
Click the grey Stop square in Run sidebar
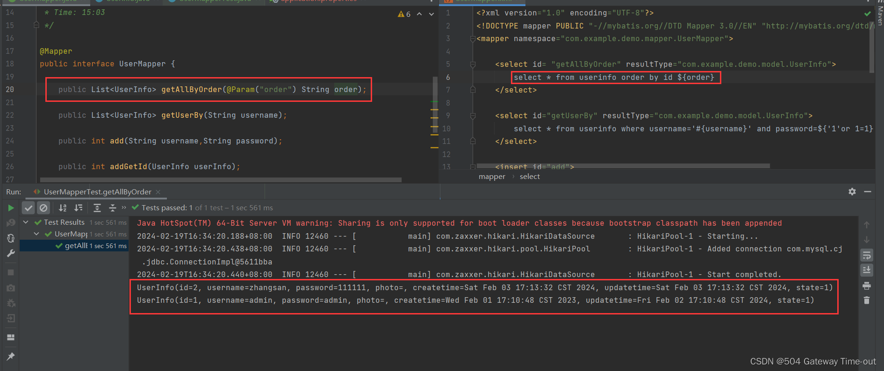(x=11, y=272)
